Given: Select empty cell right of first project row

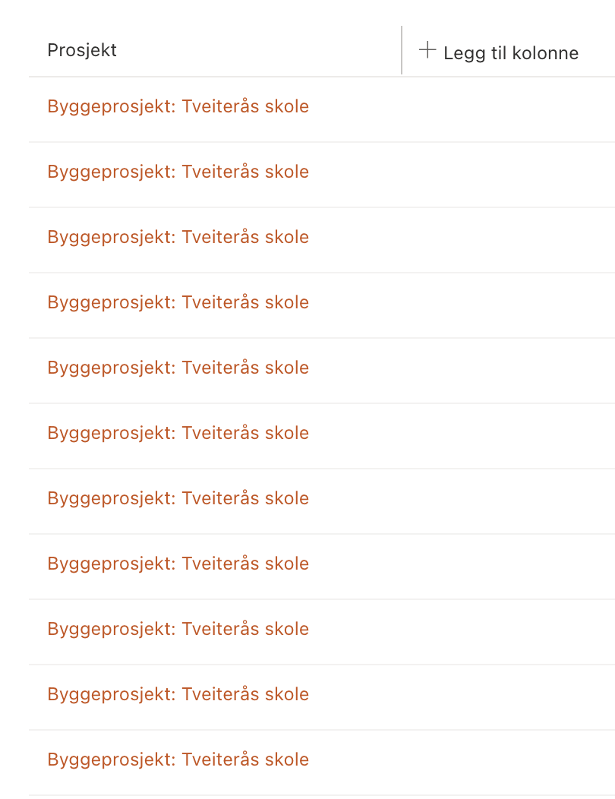Looking at the screenshot, I should 508,109.
